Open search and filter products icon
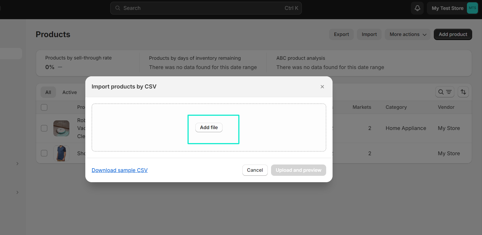This screenshot has height=235, width=482. point(445,92)
